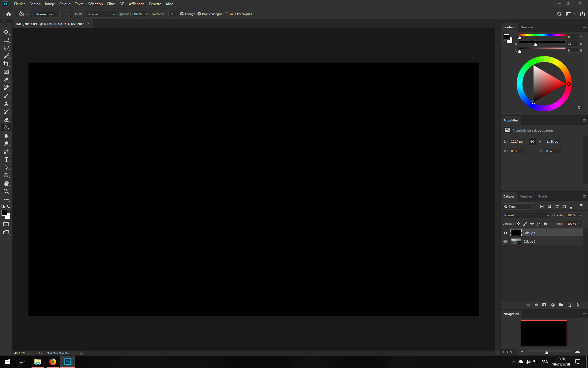
Task: Open the Filtre menu
Action: pos(111,4)
